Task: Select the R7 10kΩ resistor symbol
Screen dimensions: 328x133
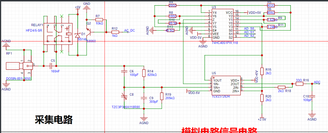Action: coord(99,20)
